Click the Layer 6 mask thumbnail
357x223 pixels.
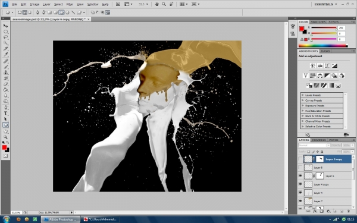pyautogui.click(x=320, y=176)
